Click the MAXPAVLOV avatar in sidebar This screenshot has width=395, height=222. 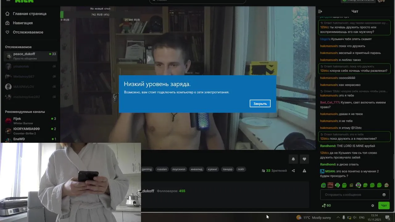[8, 87]
